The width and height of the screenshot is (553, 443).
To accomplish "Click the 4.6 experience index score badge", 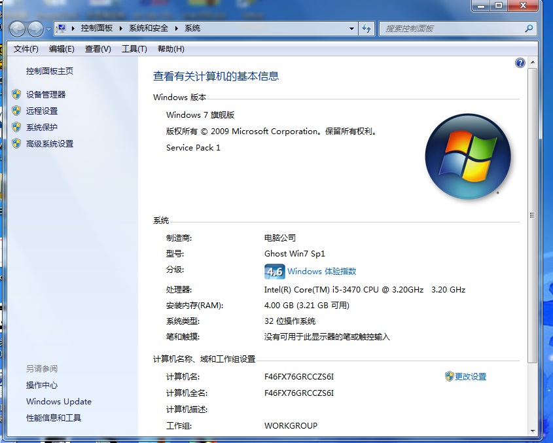I will coord(274,272).
